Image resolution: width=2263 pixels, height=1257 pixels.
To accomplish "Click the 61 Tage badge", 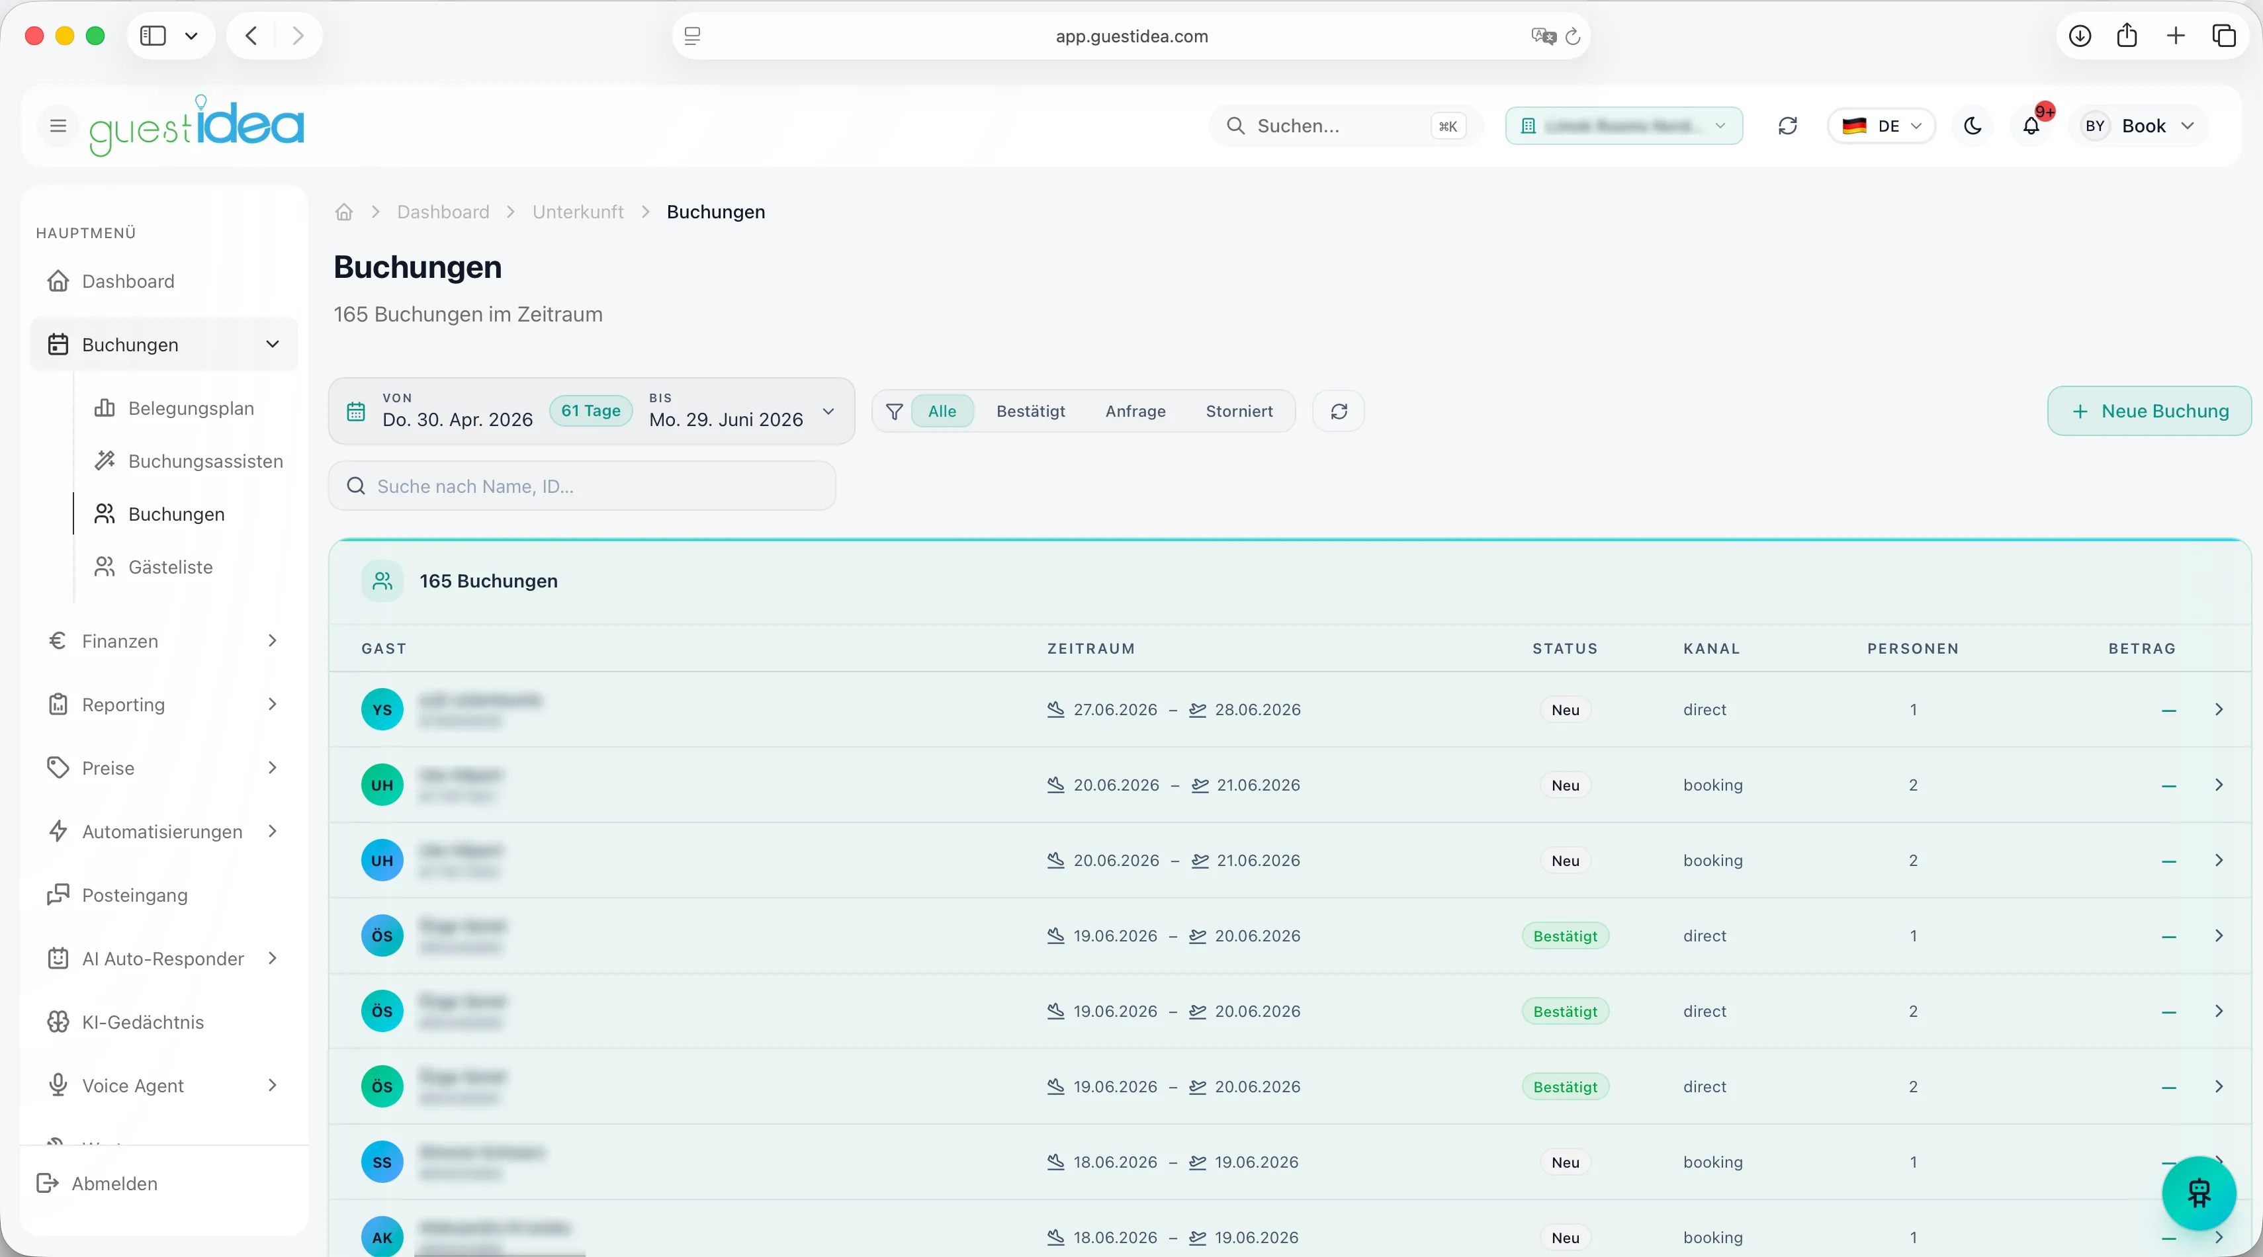I will [590, 410].
